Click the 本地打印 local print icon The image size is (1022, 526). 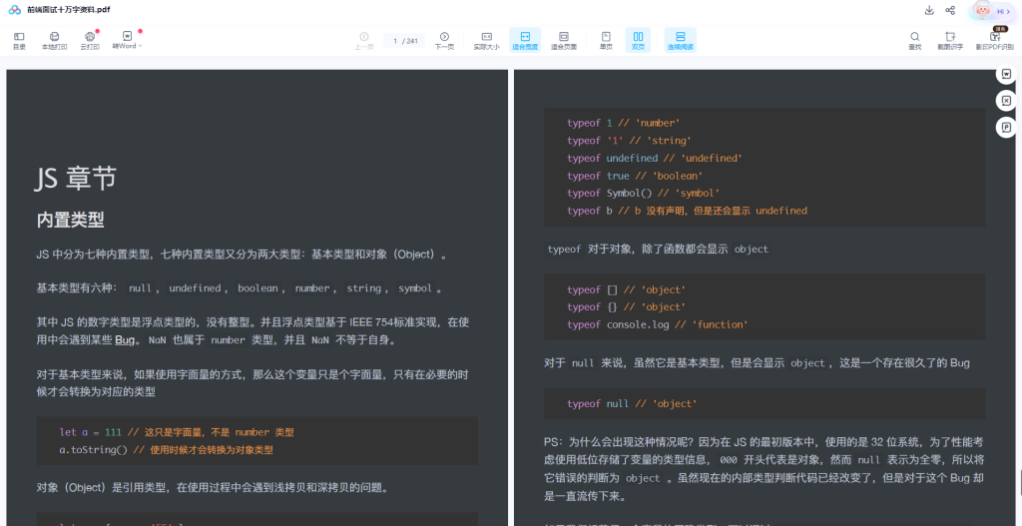coord(54,37)
